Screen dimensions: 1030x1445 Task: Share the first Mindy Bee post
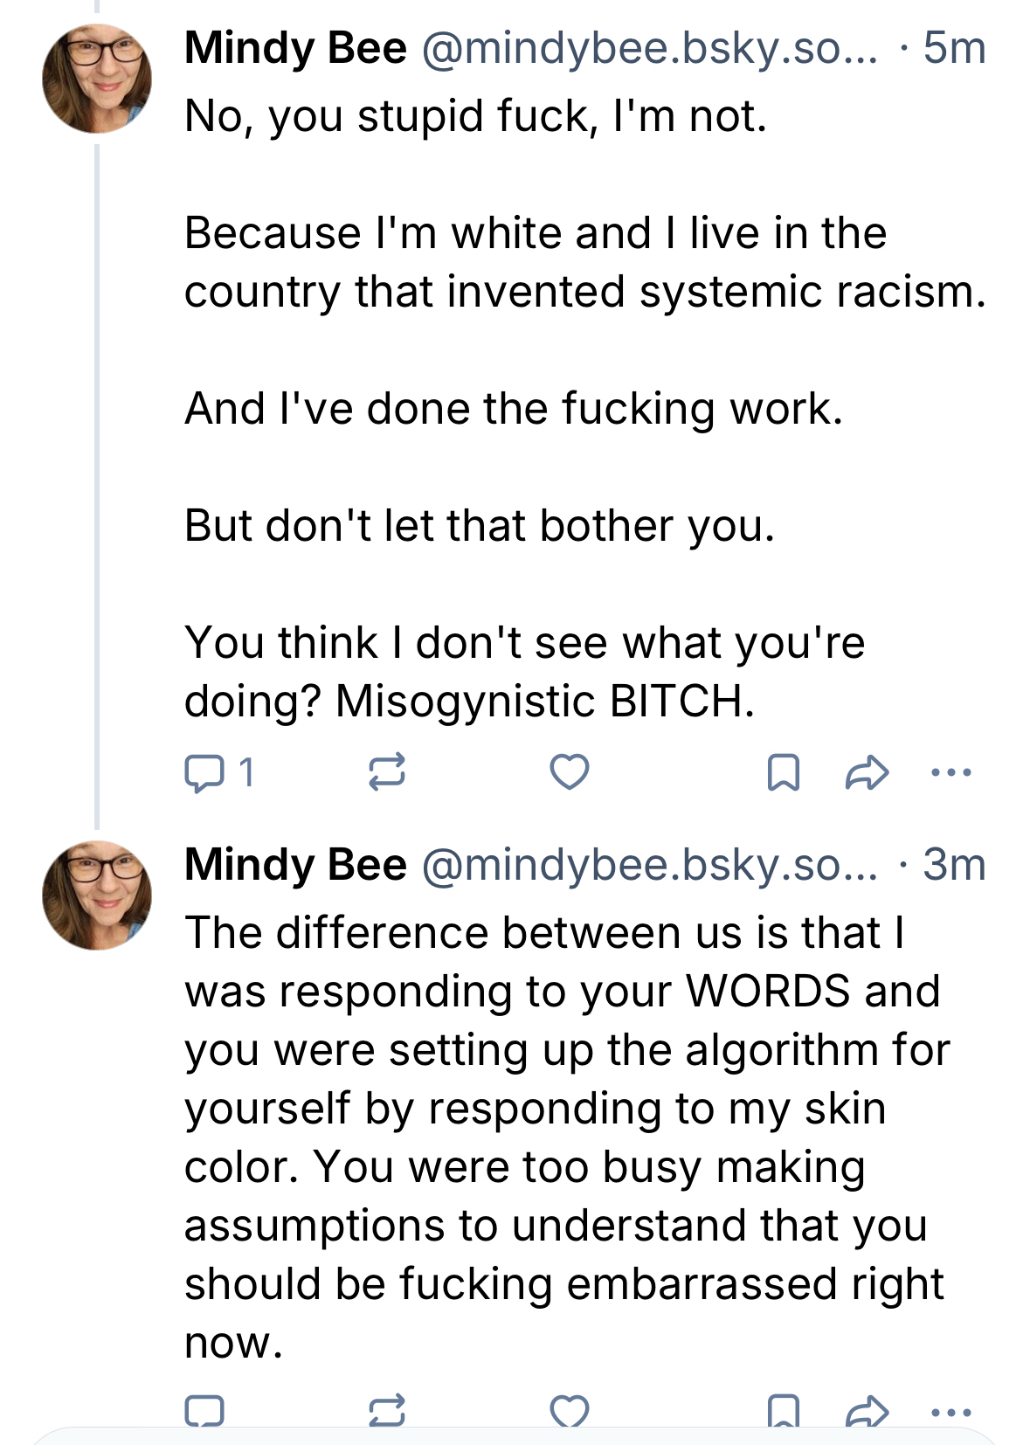(x=867, y=772)
